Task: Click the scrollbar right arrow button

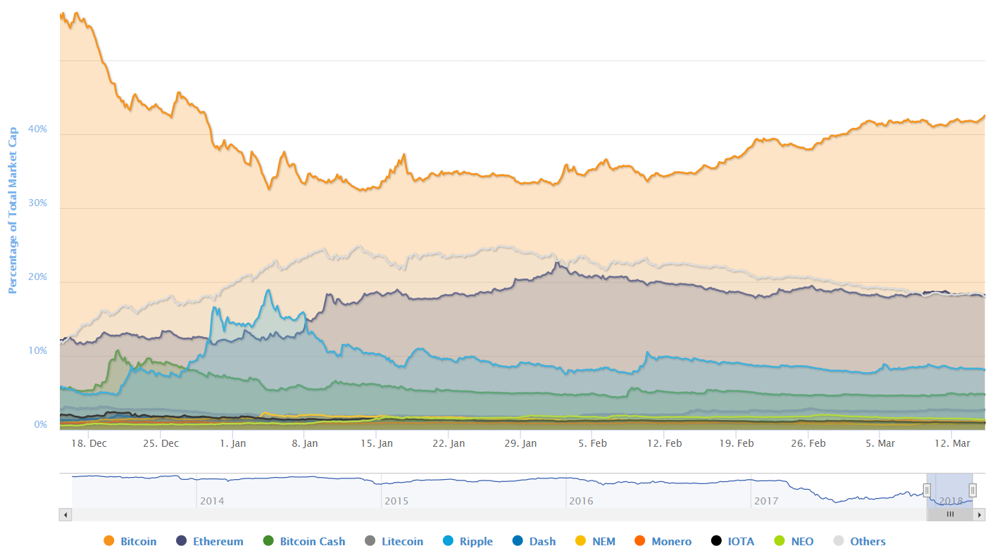Action: point(980,514)
